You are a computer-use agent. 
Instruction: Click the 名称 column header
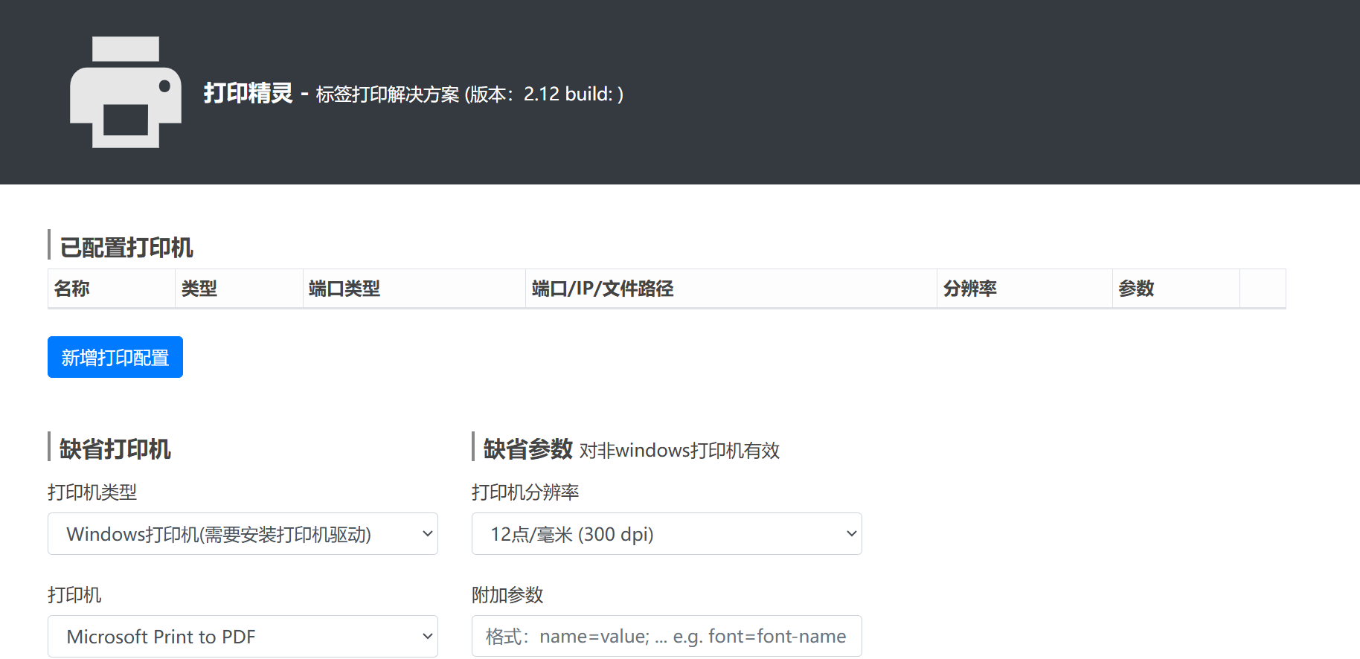[x=72, y=289]
